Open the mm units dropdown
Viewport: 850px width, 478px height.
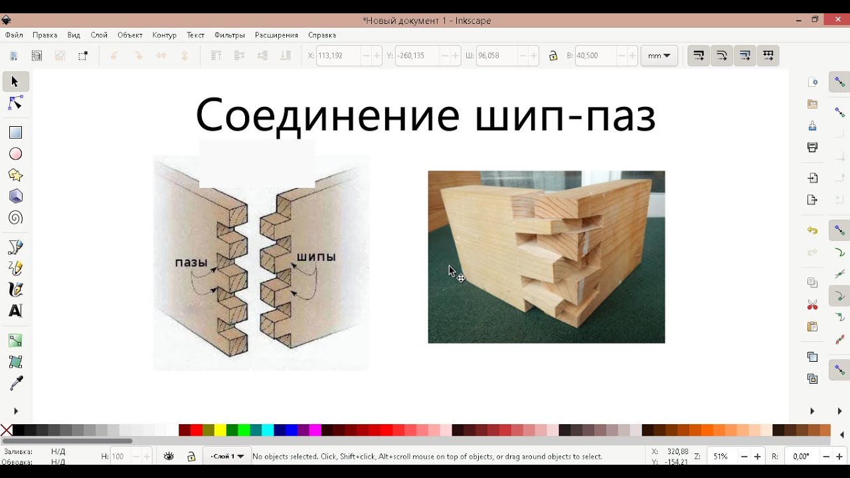(x=659, y=56)
